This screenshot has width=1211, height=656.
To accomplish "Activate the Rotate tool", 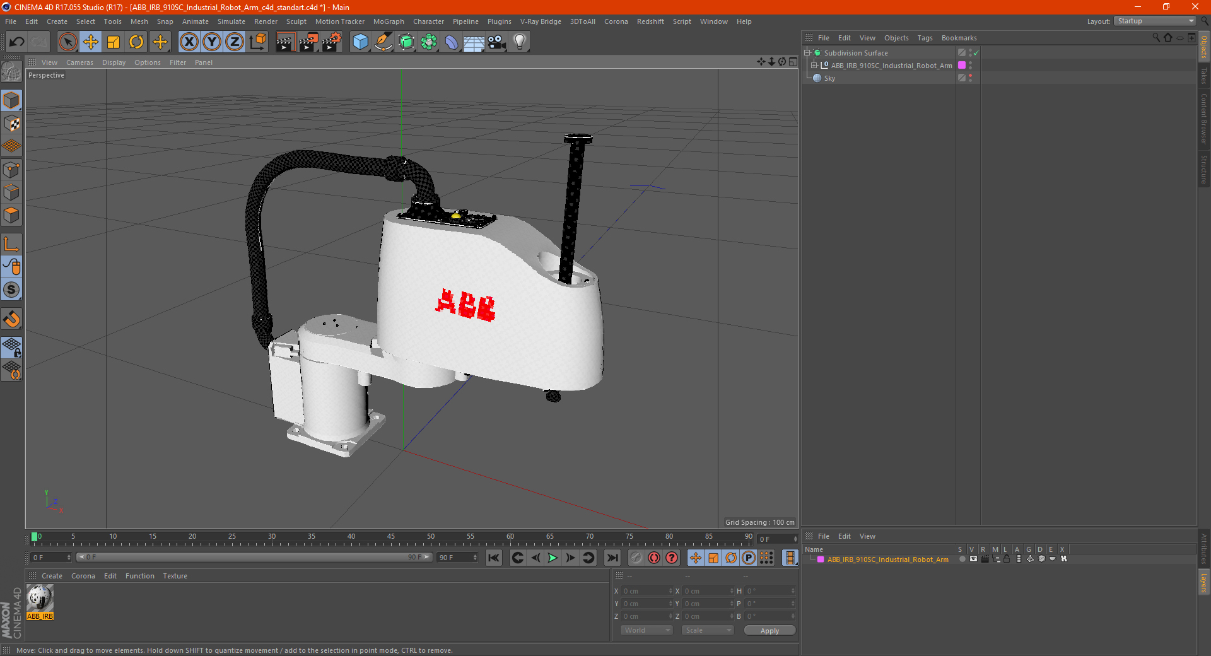I will pyautogui.click(x=136, y=42).
